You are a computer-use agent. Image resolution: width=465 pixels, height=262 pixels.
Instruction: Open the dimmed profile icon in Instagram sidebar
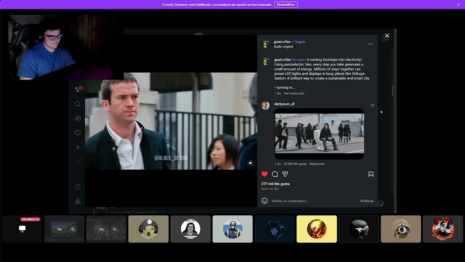point(78,162)
